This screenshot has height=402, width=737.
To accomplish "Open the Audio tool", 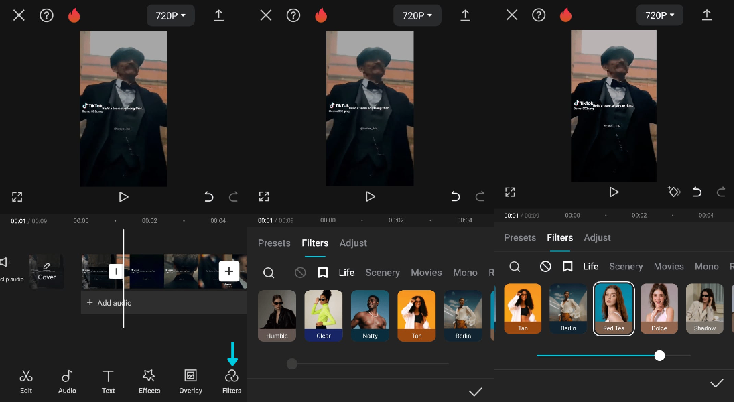I will [67, 381].
